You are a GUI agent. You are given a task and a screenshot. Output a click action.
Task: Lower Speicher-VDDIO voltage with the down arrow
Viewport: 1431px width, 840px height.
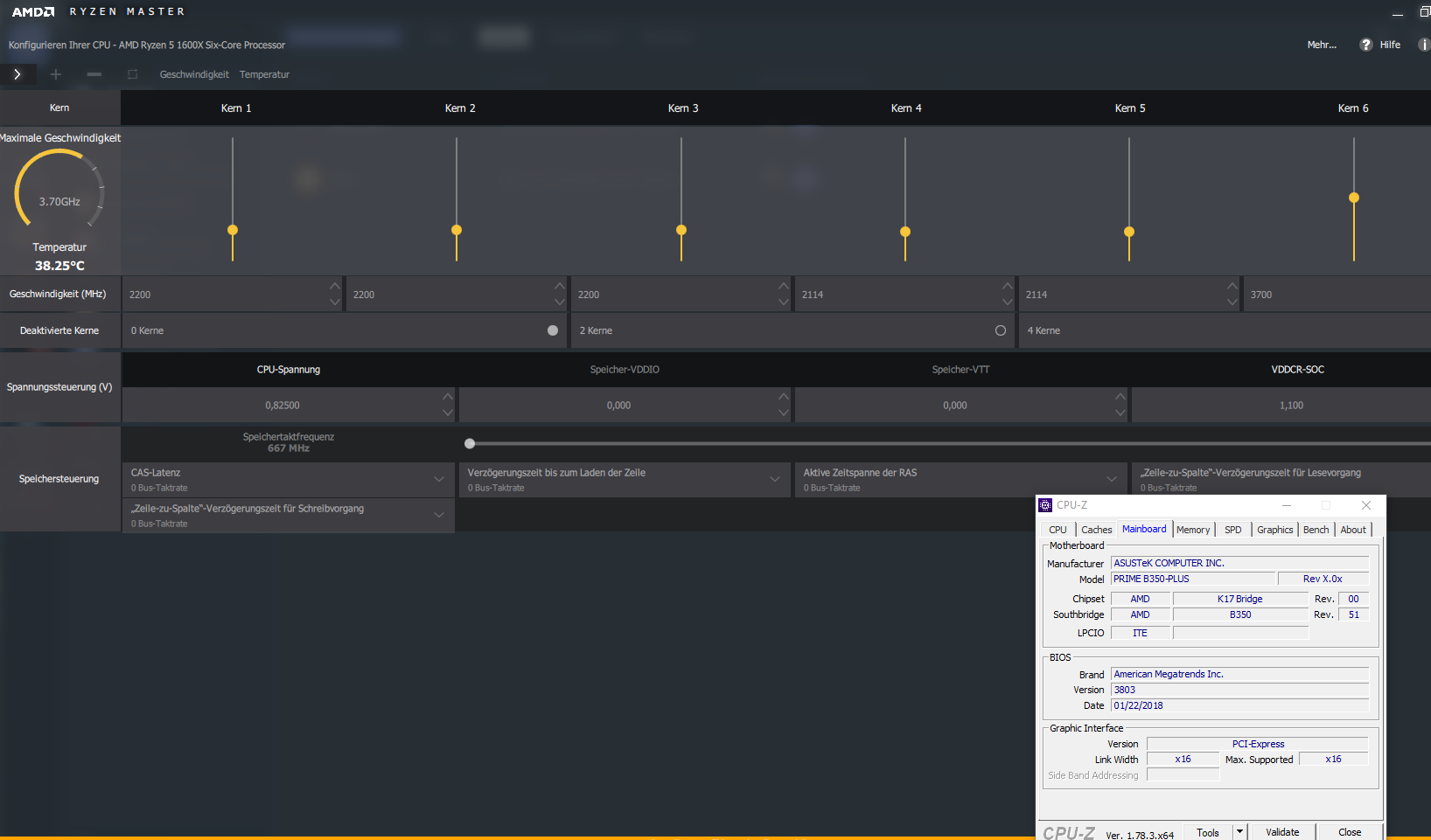tap(784, 413)
